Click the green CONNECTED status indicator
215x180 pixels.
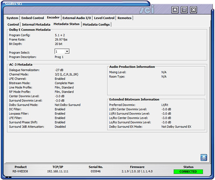[188, 172]
